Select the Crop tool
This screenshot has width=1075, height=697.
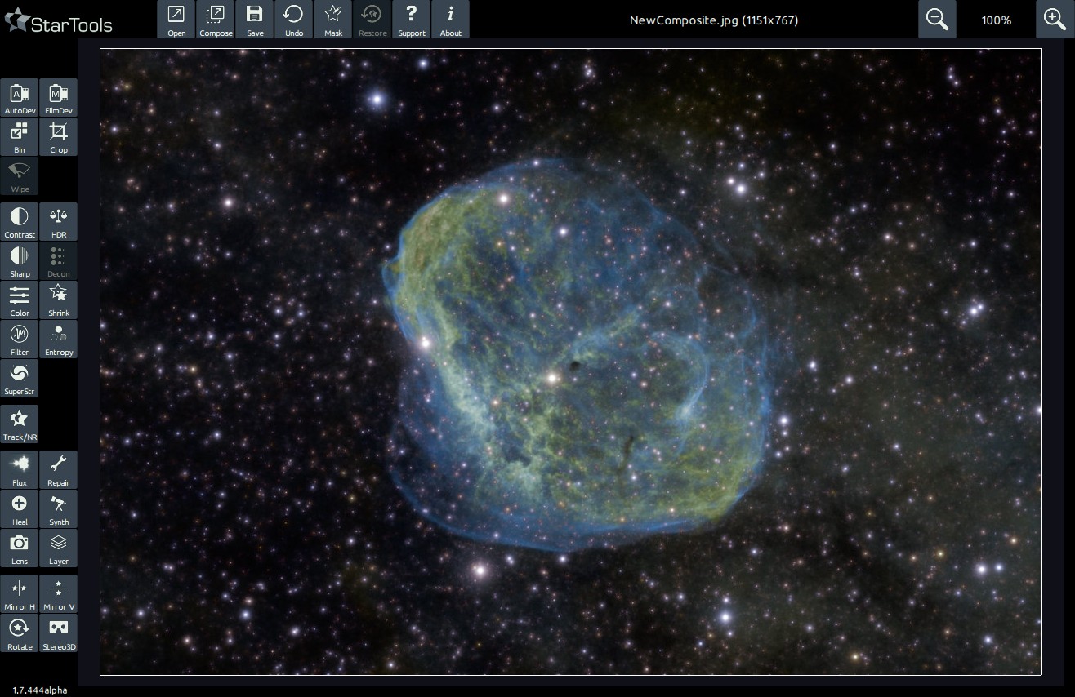pyautogui.click(x=58, y=136)
